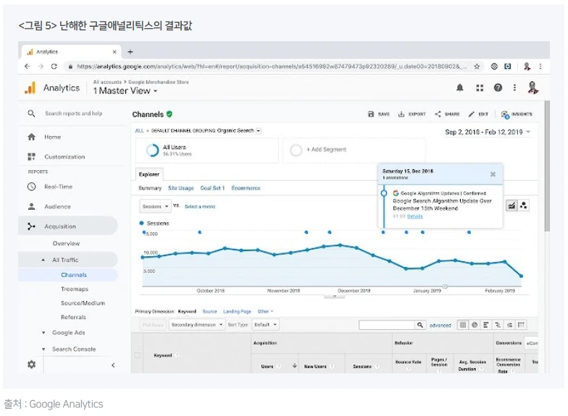Click the browser back arrow
Screen dimensions: 568x416
[x=28, y=67]
